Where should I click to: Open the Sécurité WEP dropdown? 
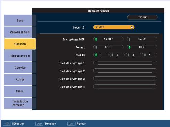(x=114, y=27)
